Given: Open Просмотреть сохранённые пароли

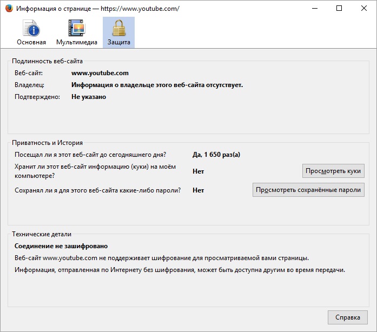Looking at the screenshot, I should click(308, 190).
